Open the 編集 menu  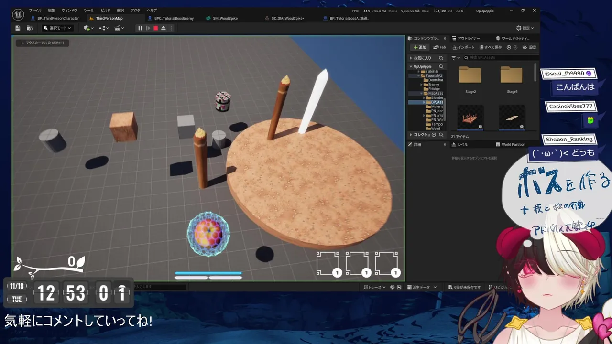coord(51,11)
